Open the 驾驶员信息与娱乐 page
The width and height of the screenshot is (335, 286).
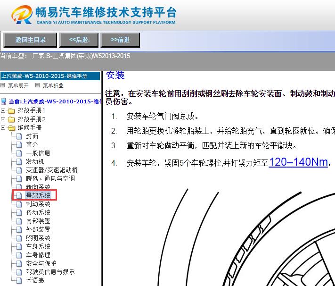click(50, 272)
